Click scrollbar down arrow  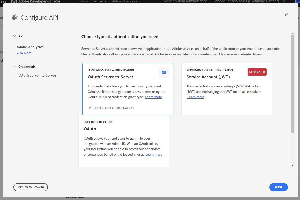[293, 166]
